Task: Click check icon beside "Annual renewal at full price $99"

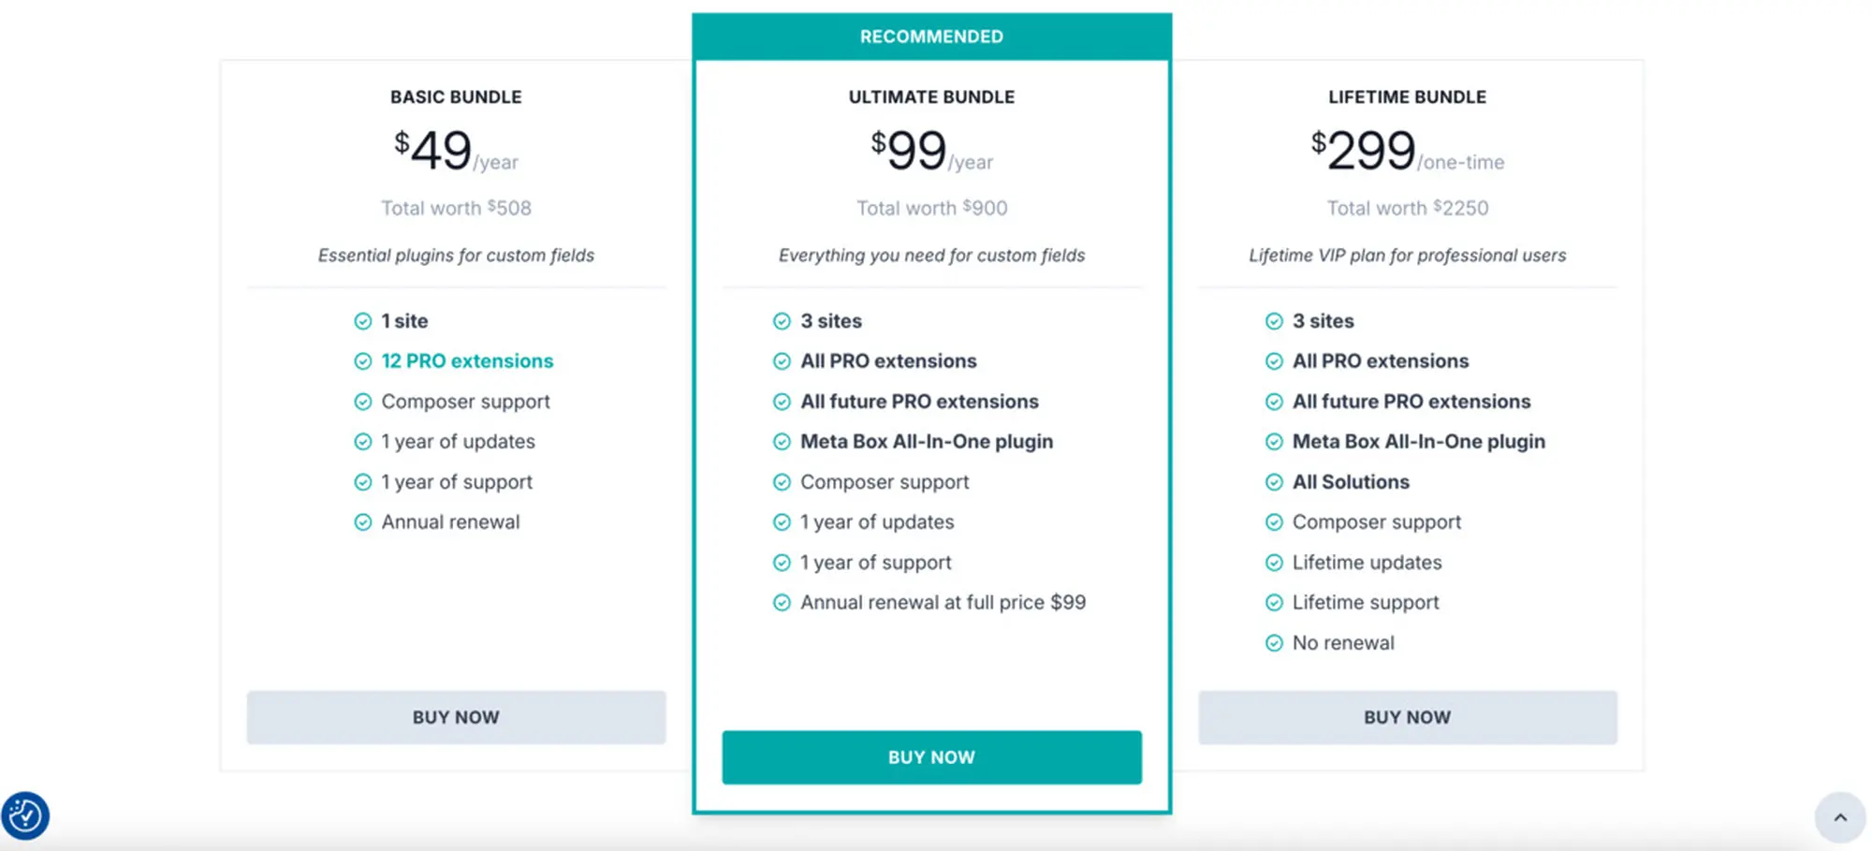Action: pos(782,603)
